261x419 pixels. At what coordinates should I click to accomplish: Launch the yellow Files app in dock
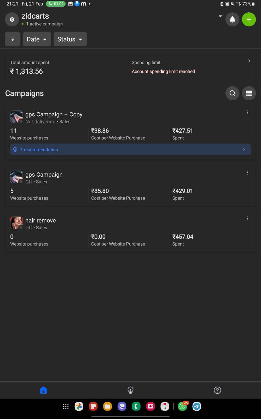pos(107,406)
